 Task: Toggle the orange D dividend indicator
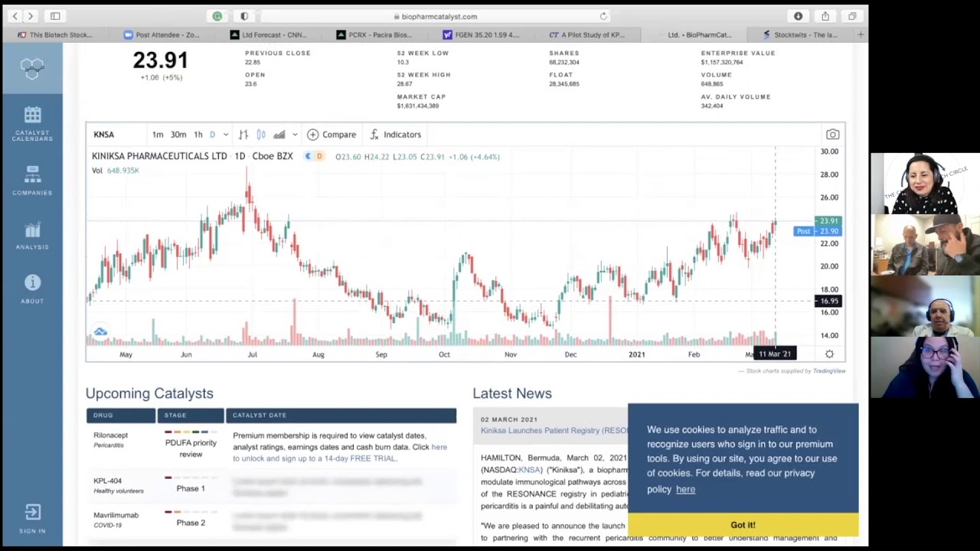point(319,157)
